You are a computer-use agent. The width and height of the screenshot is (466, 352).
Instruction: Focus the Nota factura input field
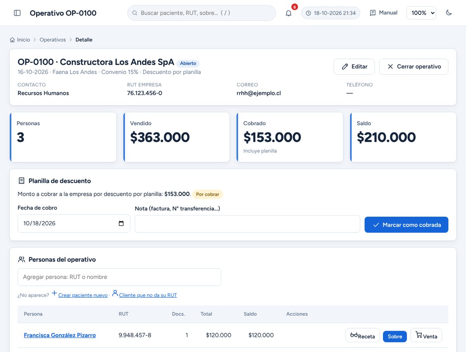(x=247, y=224)
